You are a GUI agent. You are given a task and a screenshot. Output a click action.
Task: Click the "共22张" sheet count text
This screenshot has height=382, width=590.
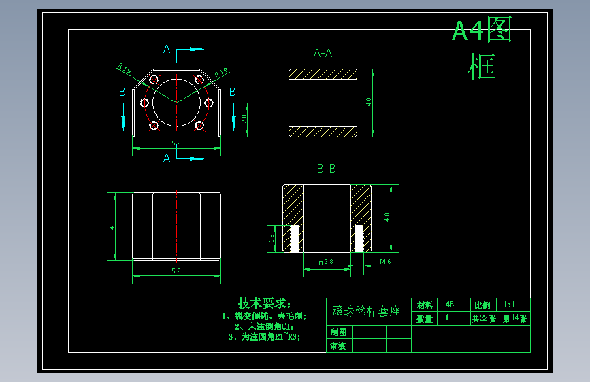coord(485,319)
